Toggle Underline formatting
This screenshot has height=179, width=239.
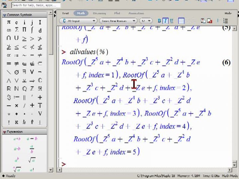[172, 21]
